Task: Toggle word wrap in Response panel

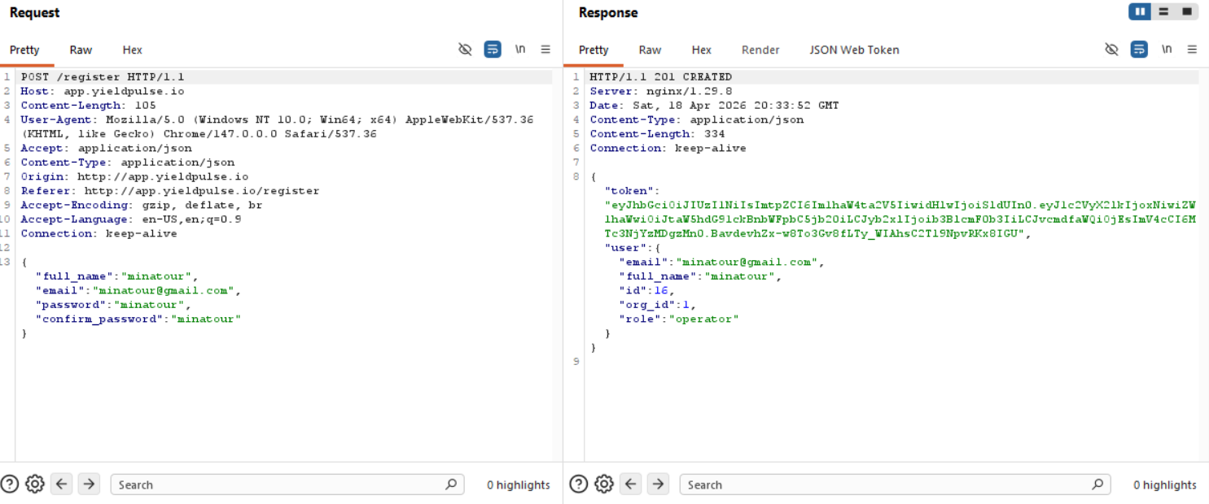Action: coord(1139,50)
